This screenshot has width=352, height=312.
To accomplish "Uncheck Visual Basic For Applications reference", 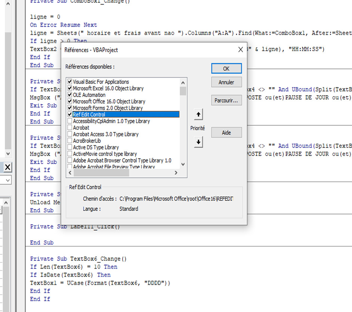I will [x=70, y=82].
